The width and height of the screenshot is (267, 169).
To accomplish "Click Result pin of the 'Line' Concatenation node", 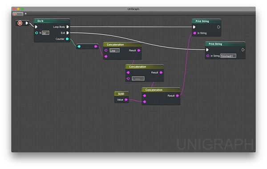I will [x=139, y=50].
